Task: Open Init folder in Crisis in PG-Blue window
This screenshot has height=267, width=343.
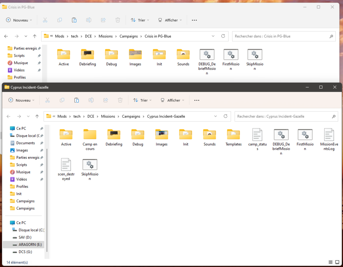Action: pyautogui.click(x=159, y=57)
